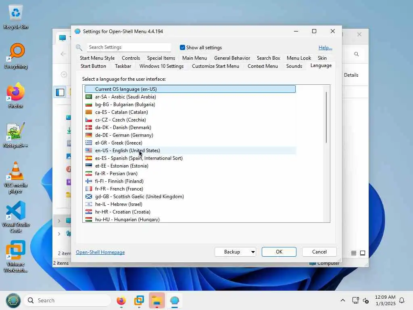Screen dimensions: 413x310
Task: Choose de-DE German language
Action: tap(190, 135)
